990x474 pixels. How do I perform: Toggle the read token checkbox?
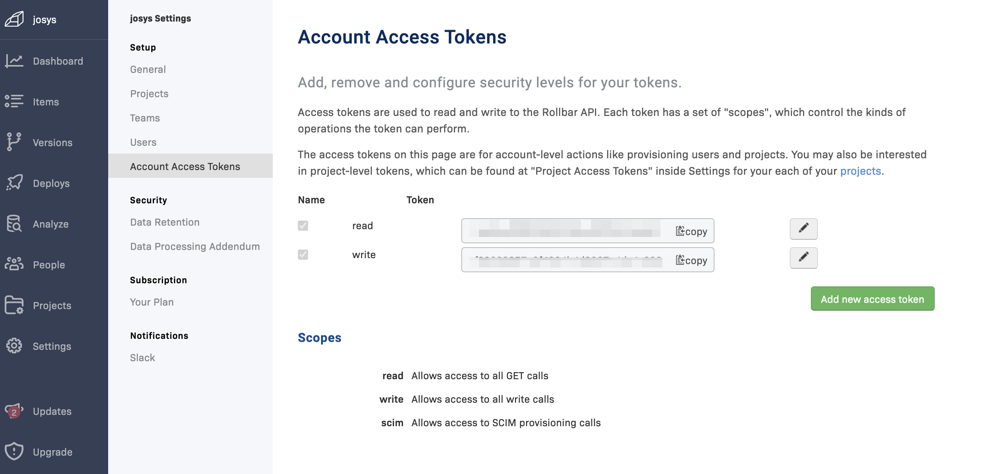tap(303, 226)
